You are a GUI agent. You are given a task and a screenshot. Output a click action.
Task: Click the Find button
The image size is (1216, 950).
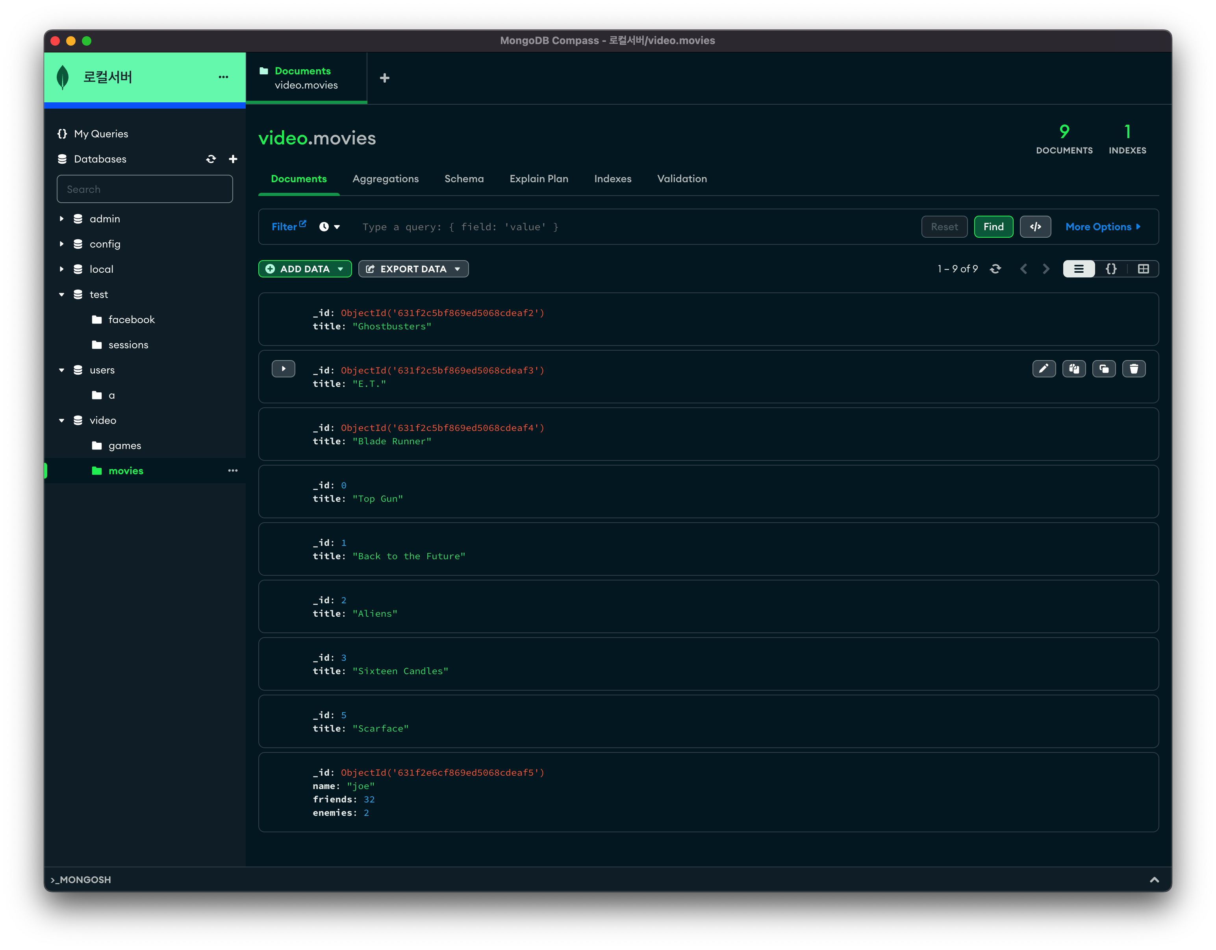993,227
